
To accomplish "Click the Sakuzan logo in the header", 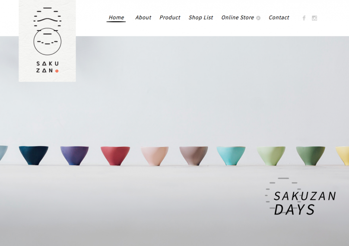I will click(x=47, y=41).
